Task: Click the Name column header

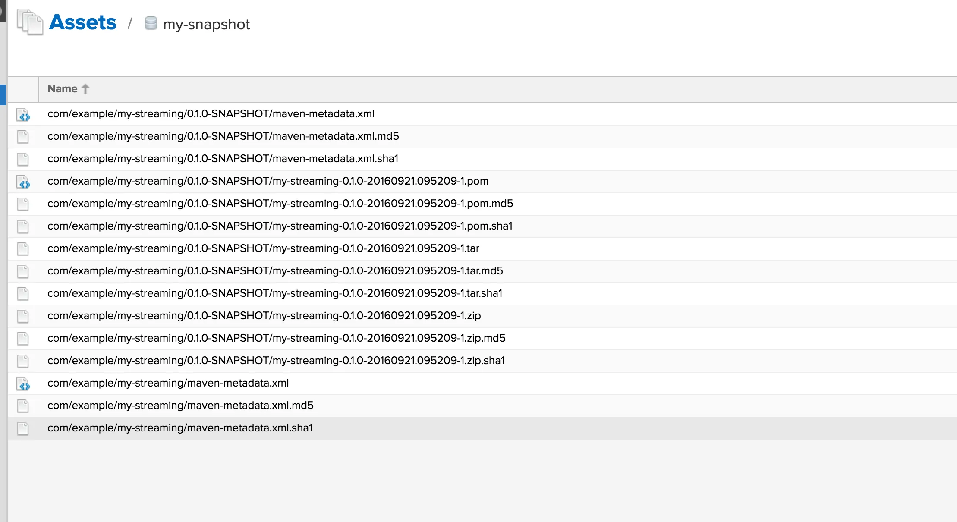Action: click(x=63, y=89)
